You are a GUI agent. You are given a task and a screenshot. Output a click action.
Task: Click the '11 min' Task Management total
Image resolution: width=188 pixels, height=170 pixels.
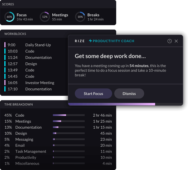coord(106,151)
